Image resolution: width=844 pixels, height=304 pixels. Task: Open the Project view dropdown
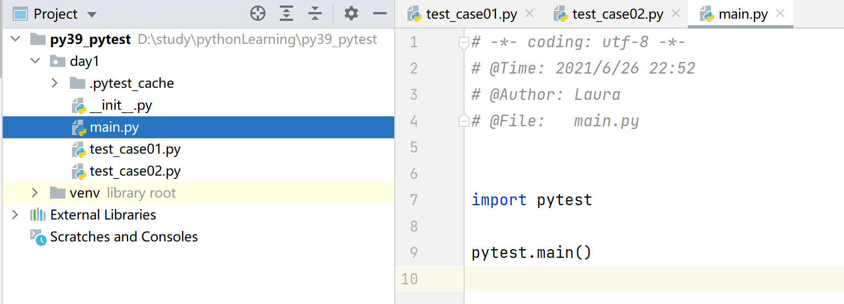click(92, 14)
